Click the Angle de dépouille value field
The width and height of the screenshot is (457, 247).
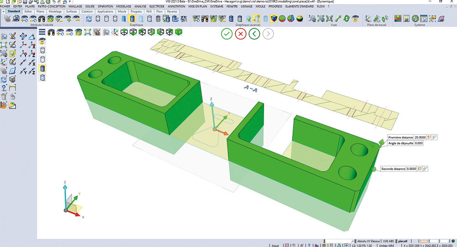click(419, 143)
